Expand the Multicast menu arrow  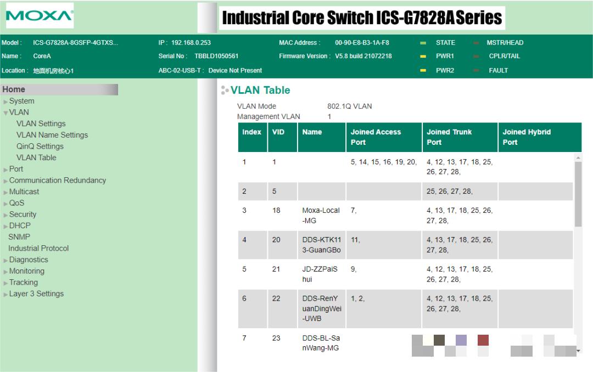(x=5, y=193)
